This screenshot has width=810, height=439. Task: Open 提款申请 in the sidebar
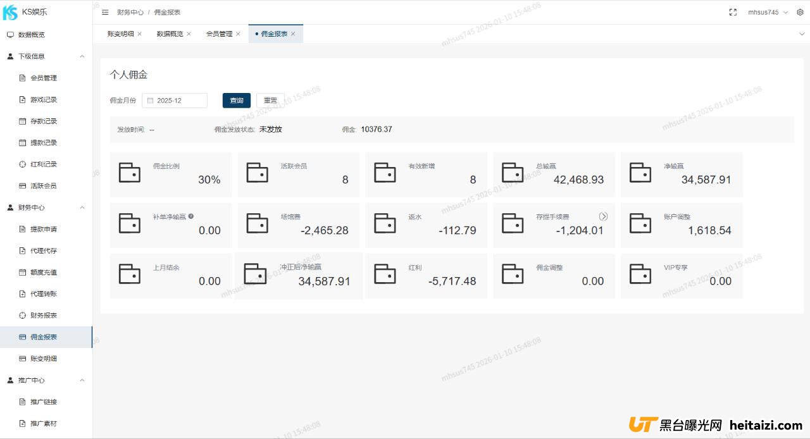46,229
